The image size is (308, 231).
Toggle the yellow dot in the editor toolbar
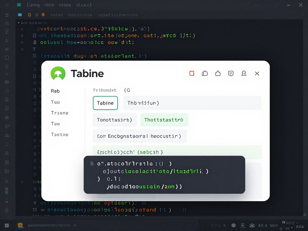(29, 14)
